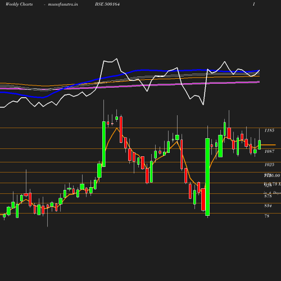
Task: Click the tallest green candlestick on the right
Action: 207,177
